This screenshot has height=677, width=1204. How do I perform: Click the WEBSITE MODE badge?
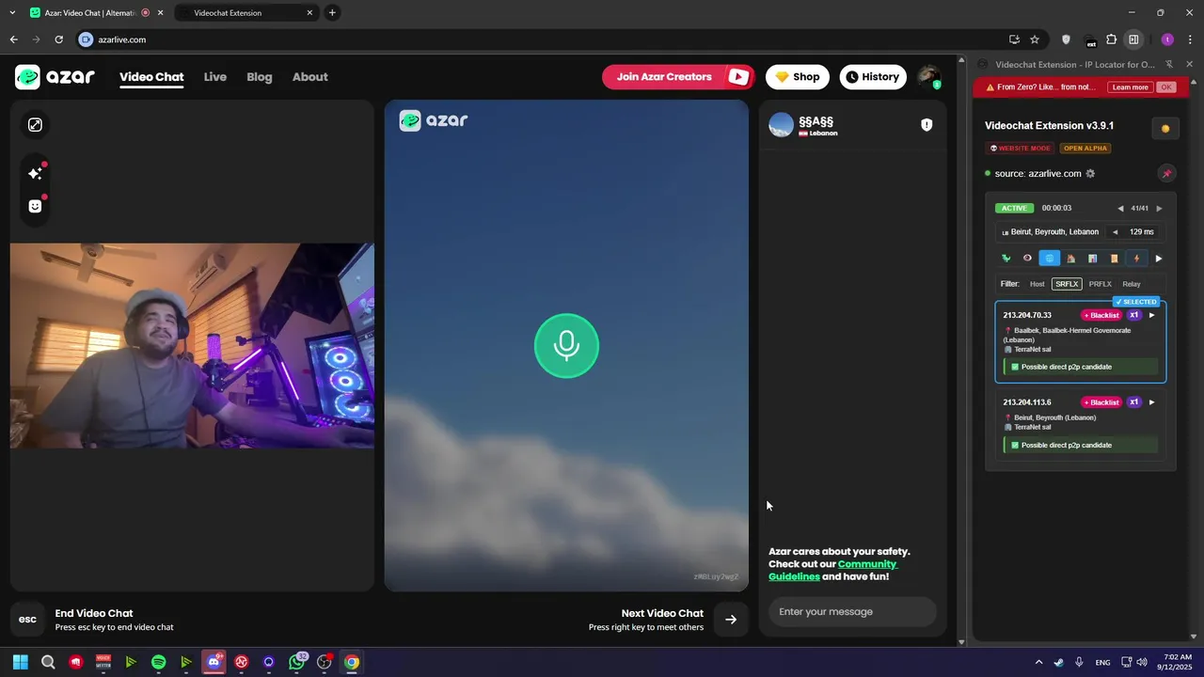pyautogui.click(x=1021, y=149)
